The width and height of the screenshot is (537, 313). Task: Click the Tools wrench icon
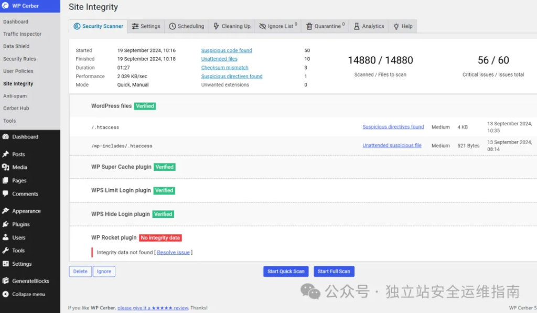coord(5,250)
